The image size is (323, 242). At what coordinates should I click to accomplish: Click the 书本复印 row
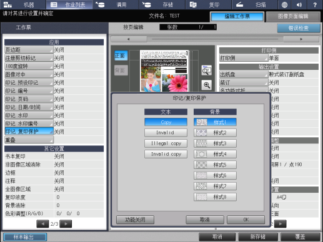54,157
